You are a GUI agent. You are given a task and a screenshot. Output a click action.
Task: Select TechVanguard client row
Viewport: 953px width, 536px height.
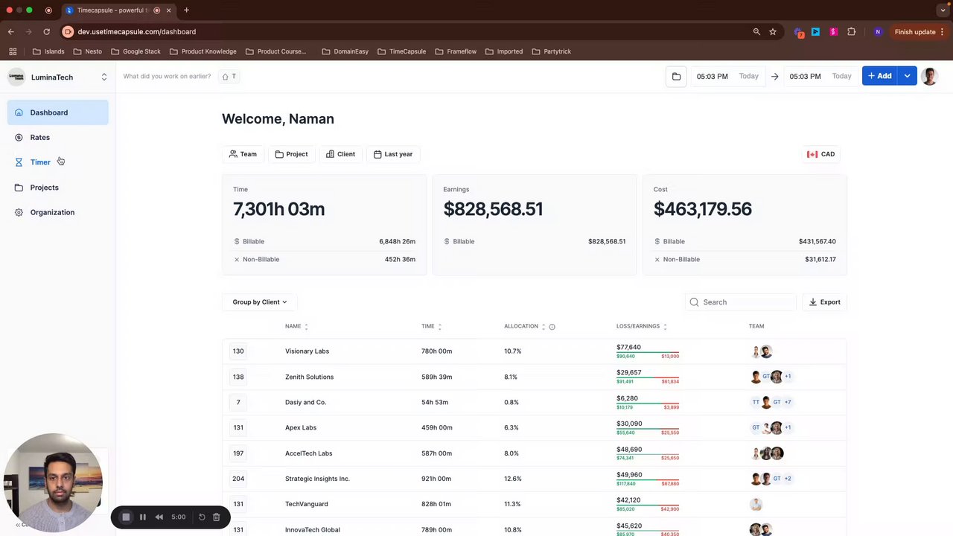(x=534, y=504)
